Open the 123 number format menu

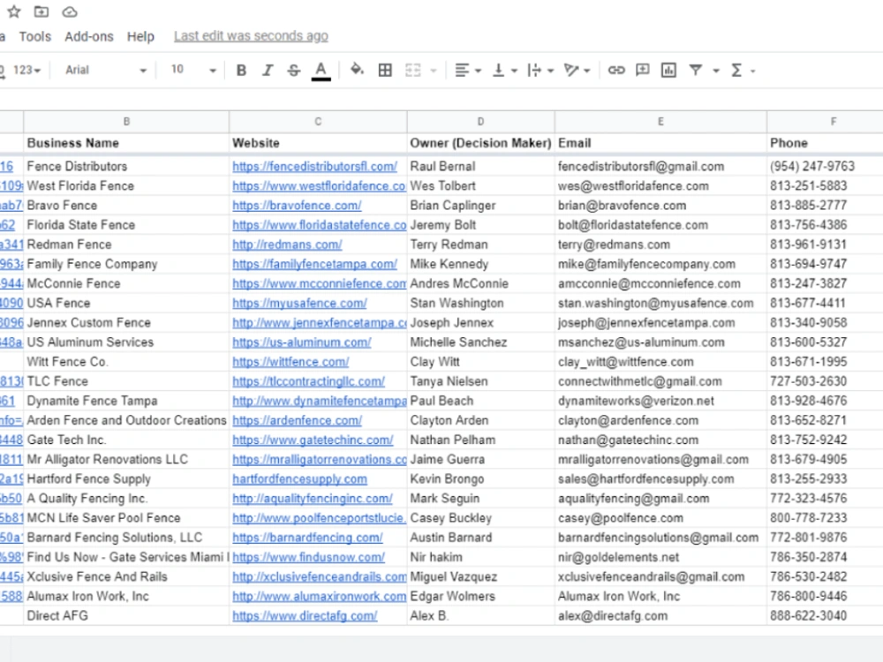(x=26, y=71)
